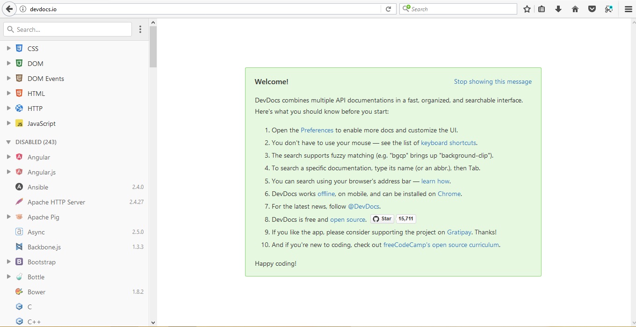636x327 pixels.
Task: Click the Apache Pig icon
Action: tap(19, 217)
